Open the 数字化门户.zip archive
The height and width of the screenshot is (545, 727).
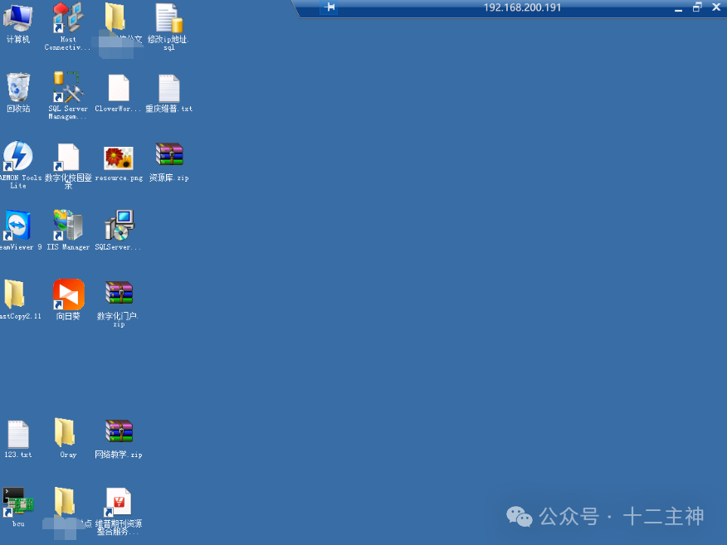118,294
